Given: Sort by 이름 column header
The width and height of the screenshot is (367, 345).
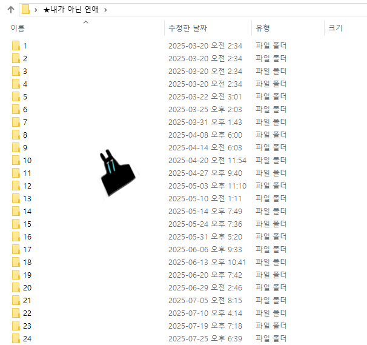Looking at the screenshot, I should tap(18, 28).
